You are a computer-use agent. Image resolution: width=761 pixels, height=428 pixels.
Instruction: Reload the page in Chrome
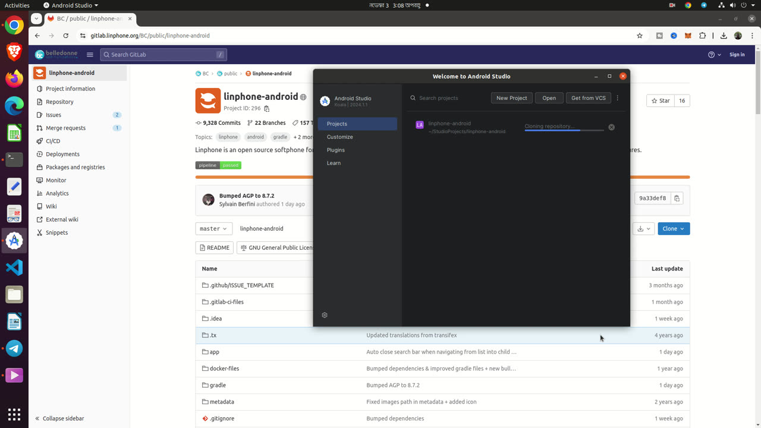point(66,36)
